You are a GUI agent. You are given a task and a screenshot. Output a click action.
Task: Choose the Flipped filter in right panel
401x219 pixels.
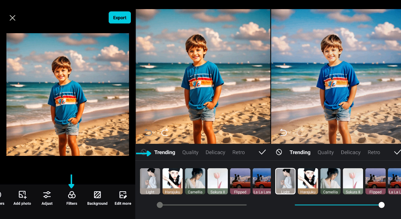click(375, 181)
